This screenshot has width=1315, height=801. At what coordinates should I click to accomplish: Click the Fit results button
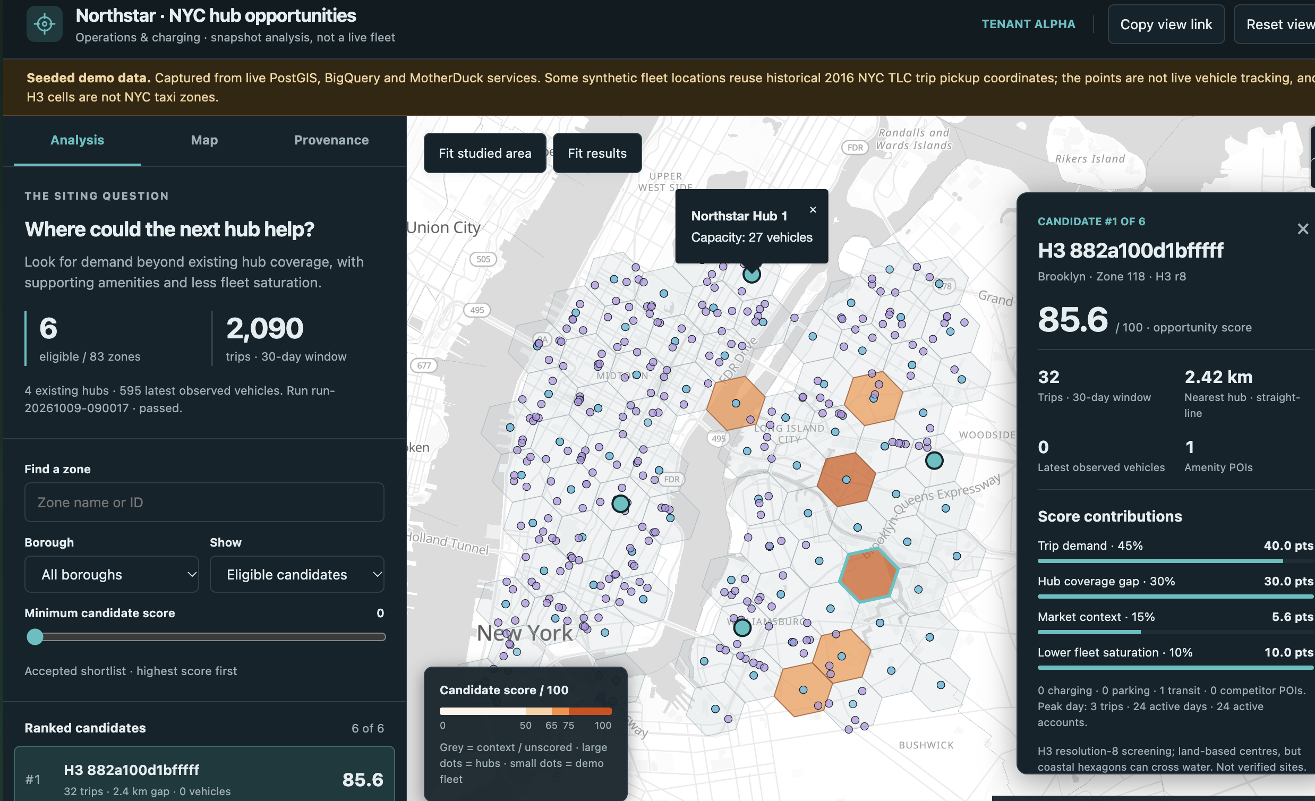tap(597, 153)
